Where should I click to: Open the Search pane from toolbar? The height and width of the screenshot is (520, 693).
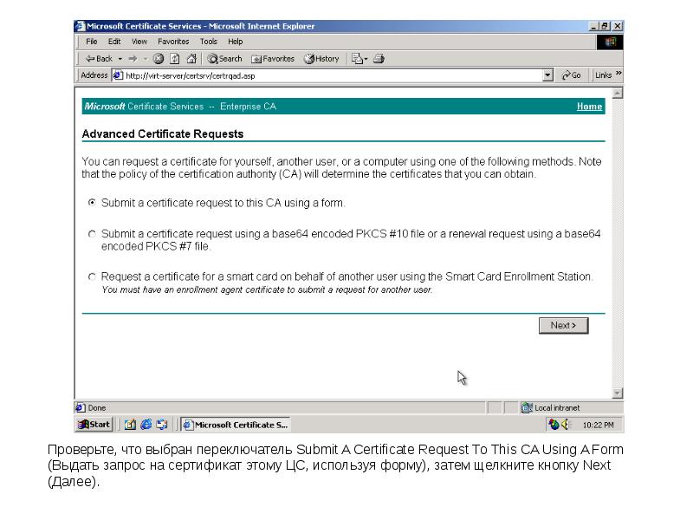[224, 59]
